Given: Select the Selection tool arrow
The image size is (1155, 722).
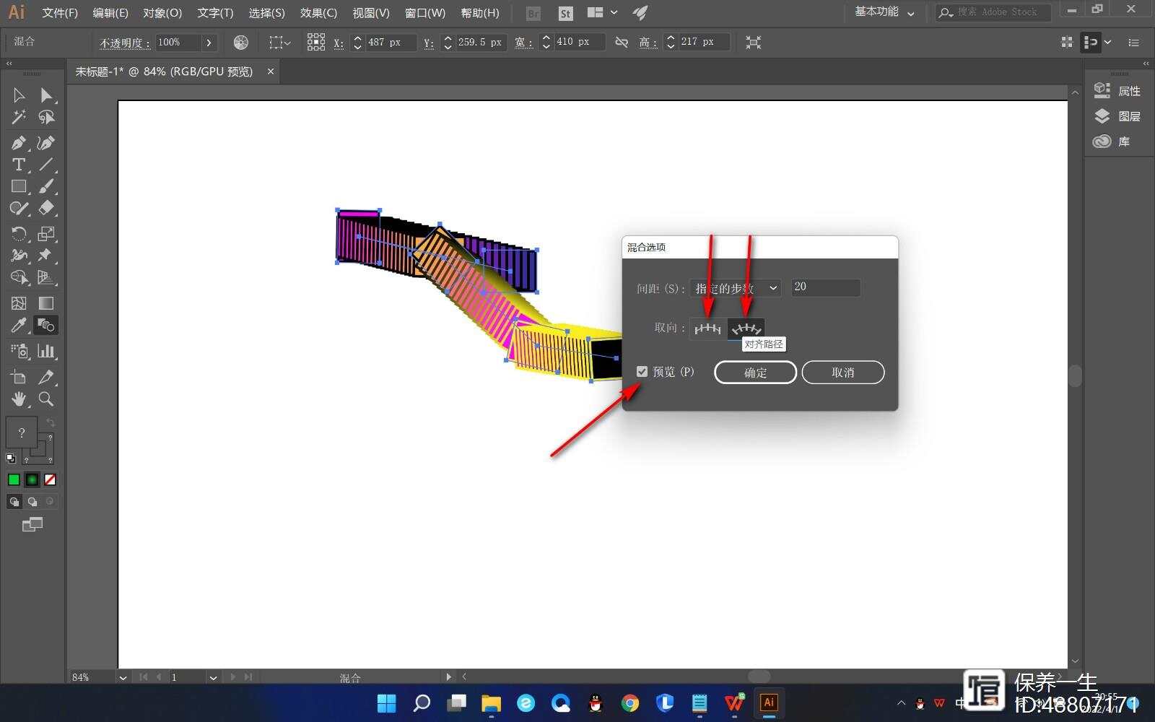Looking at the screenshot, I should (19, 95).
